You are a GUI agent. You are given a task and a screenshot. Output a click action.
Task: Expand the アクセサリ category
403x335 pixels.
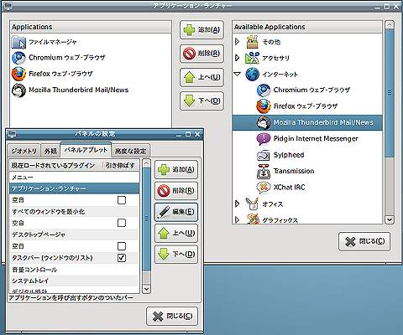238,58
